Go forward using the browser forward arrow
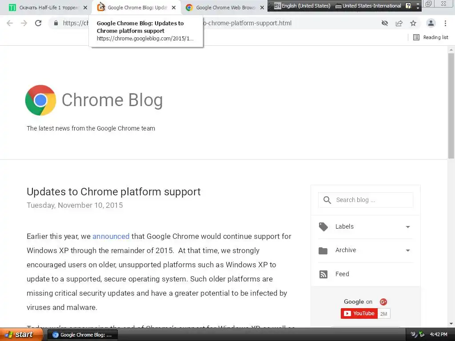 point(24,23)
